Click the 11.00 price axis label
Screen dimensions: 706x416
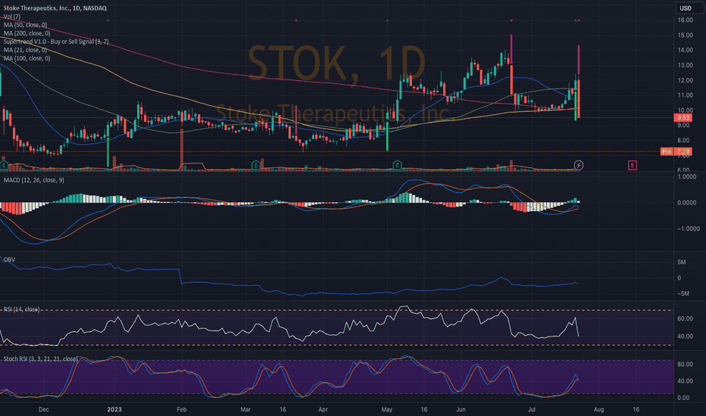[x=685, y=95]
